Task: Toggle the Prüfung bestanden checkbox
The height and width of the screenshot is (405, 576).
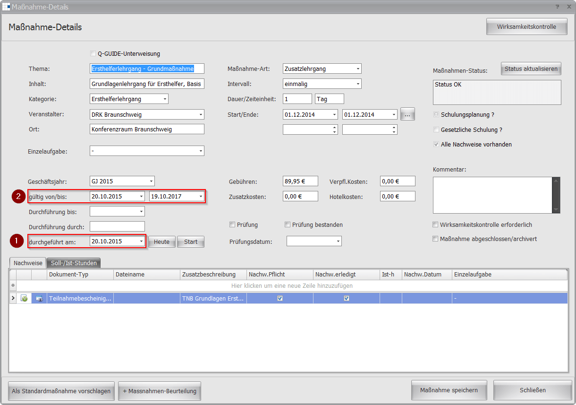Action: tap(288, 225)
